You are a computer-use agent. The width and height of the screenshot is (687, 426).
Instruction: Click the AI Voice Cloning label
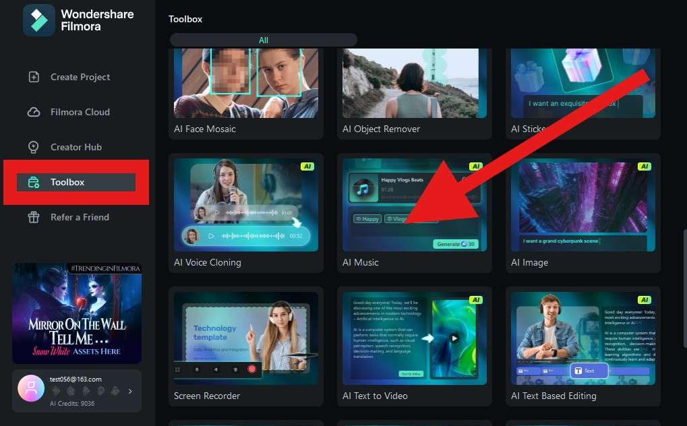(207, 262)
